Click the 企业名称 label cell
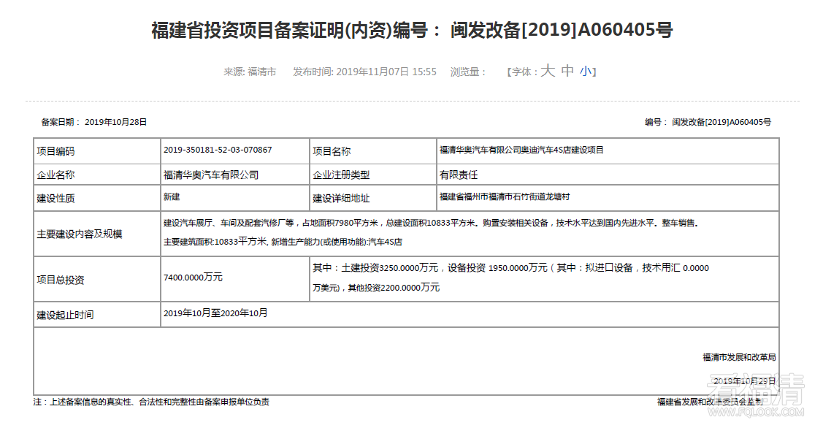 (x=97, y=175)
